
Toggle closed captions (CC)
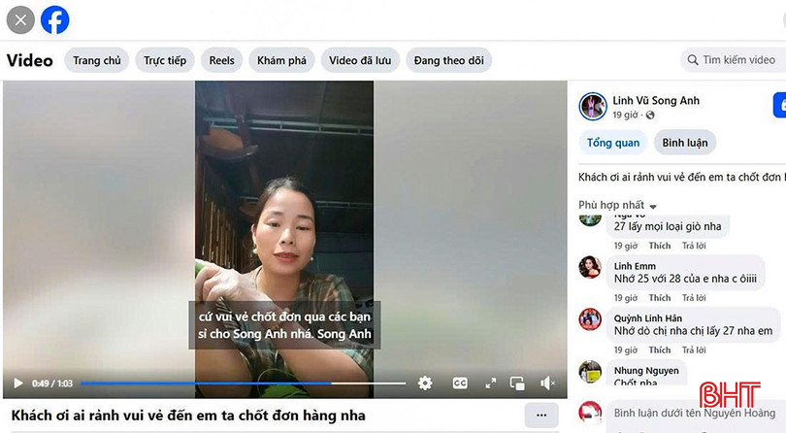(x=460, y=383)
